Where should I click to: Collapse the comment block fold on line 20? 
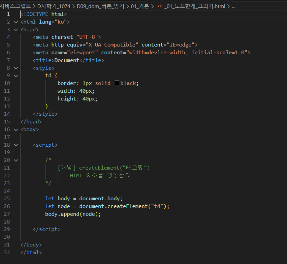pos(16,160)
